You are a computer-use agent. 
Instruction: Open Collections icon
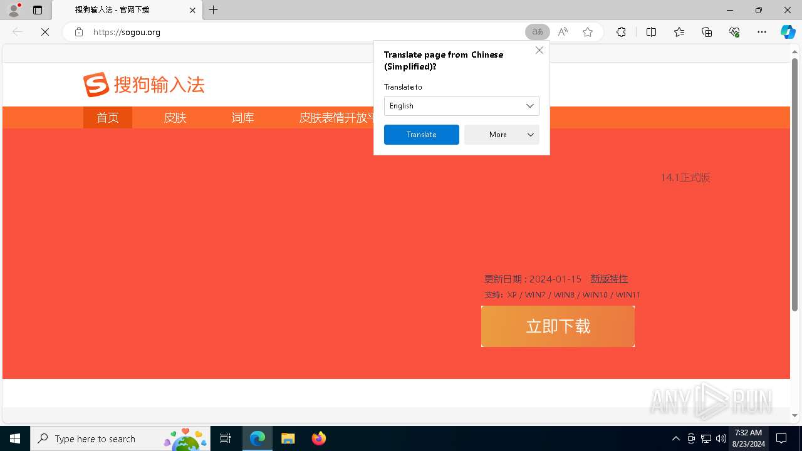pyautogui.click(x=707, y=32)
